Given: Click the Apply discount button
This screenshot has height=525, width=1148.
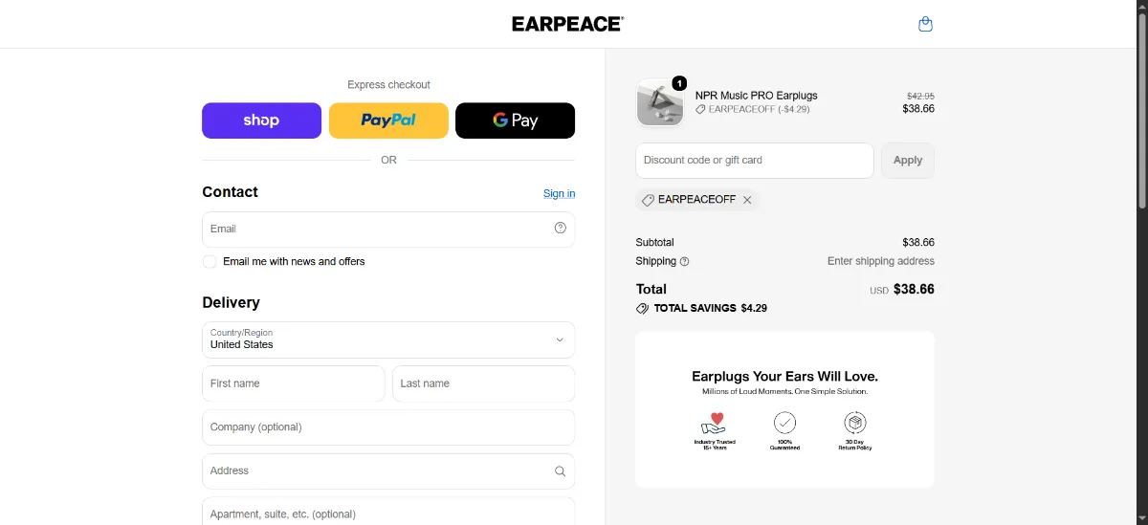Looking at the screenshot, I should pos(908,161).
